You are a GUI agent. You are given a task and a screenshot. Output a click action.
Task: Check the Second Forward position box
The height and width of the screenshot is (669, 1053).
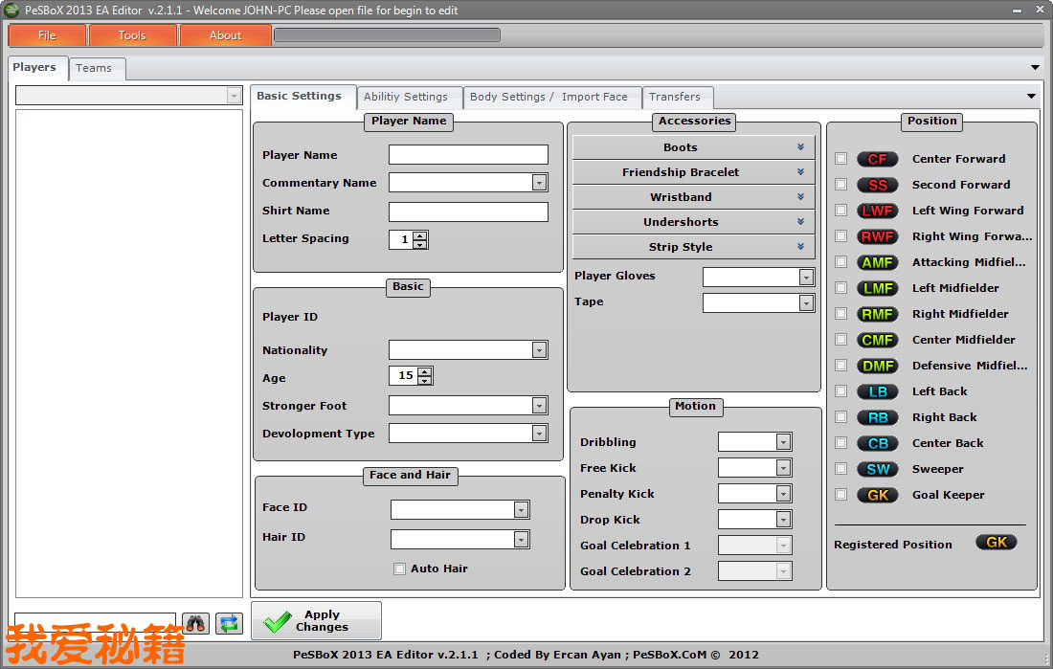pyautogui.click(x=840, y=185)
